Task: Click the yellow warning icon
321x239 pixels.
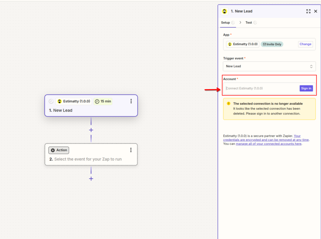Action: pyautogui.click(x=229, y=104)
